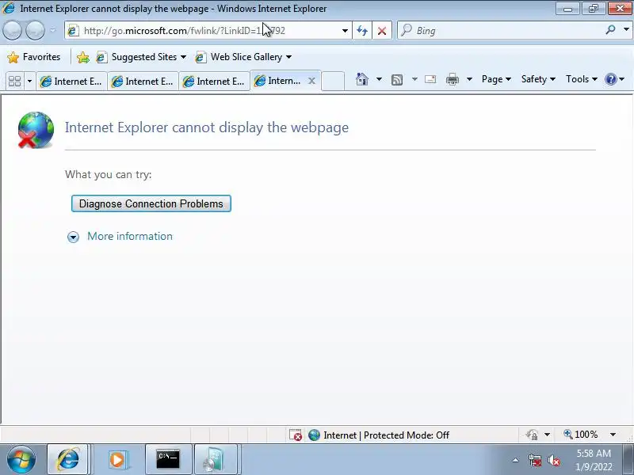Click the Print icon
The image size is (634, 475).
(452, 80)
